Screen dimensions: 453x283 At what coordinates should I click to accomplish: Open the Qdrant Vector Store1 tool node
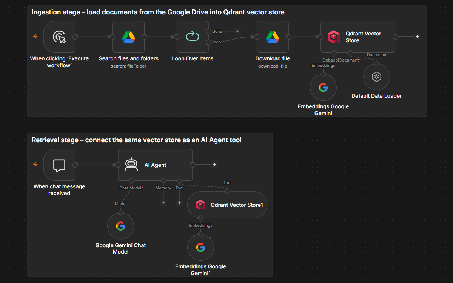[227, 205]
